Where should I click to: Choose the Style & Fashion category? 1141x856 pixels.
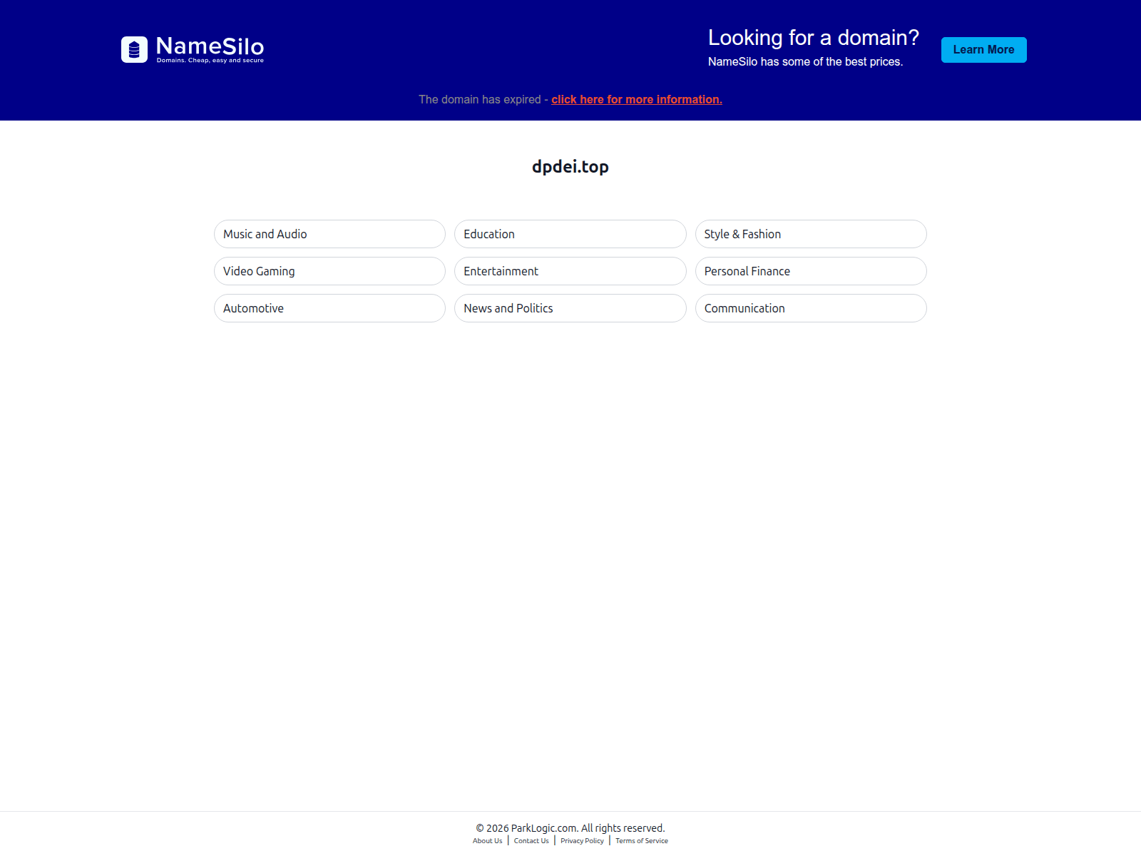pos(811,234)
